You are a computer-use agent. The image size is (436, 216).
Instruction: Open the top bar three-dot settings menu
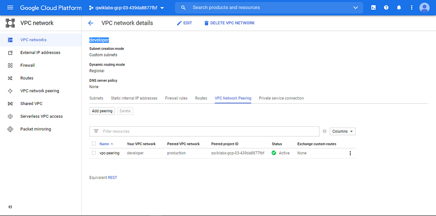pyautogui.click(x=412, y=8)
